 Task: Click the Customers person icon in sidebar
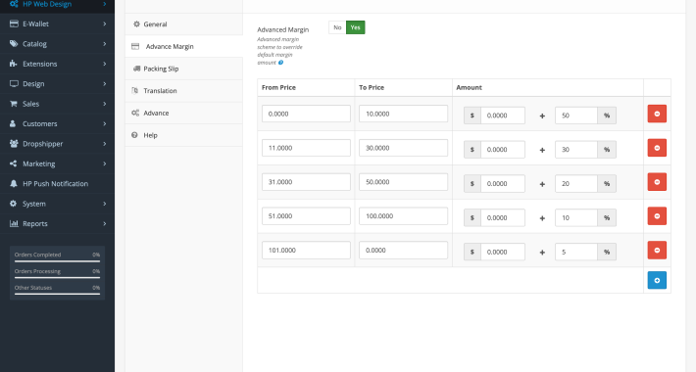pos(13,123)
